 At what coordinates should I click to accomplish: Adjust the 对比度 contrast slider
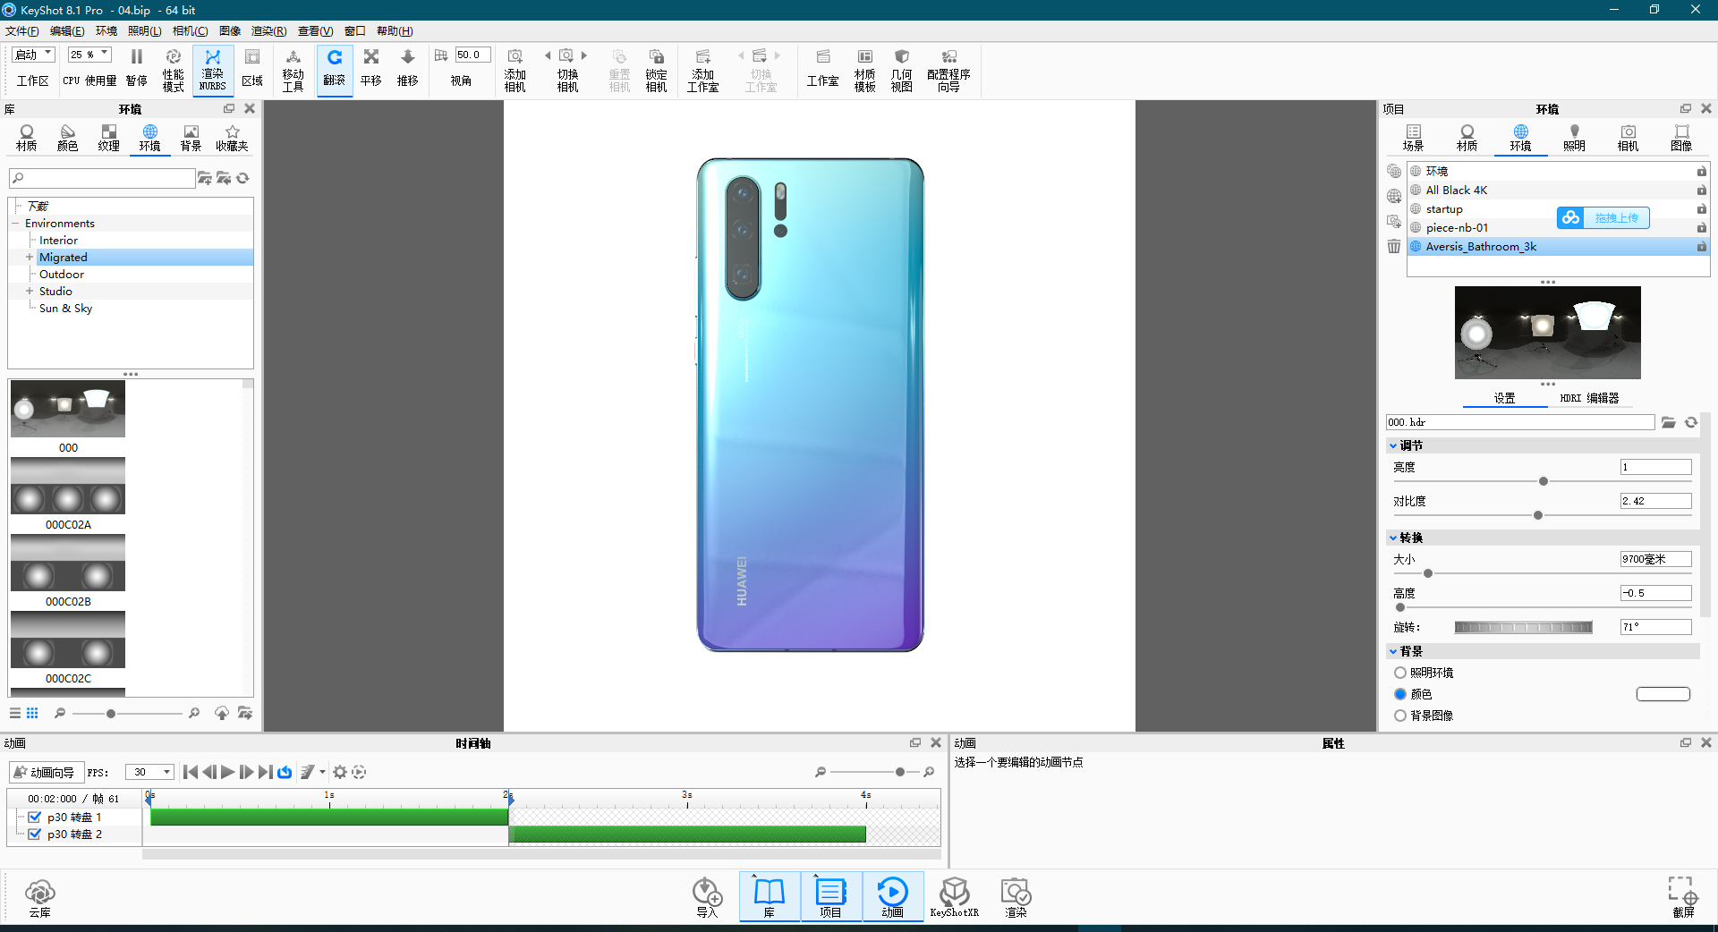coord(1538,515)
